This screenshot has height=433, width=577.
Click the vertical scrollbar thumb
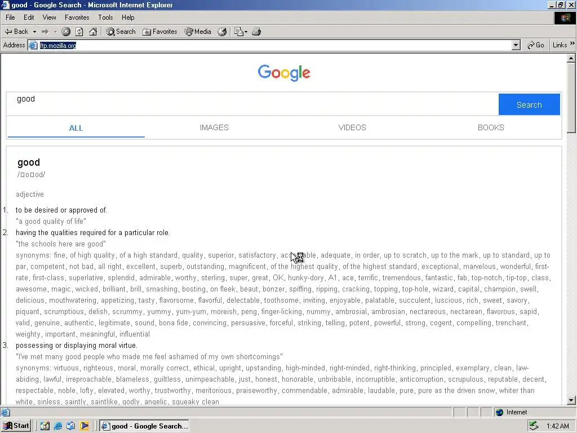[x=571, y=98]
